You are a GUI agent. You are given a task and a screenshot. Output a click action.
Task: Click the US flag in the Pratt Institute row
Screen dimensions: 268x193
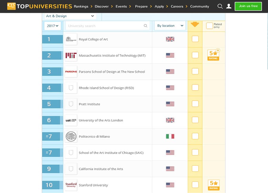click(x=170, y=104)
